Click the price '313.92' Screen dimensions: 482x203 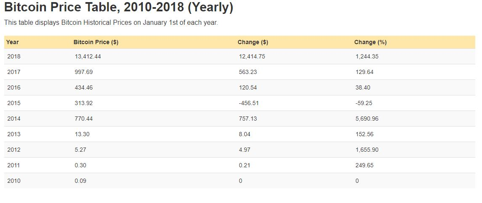(84, 103)
